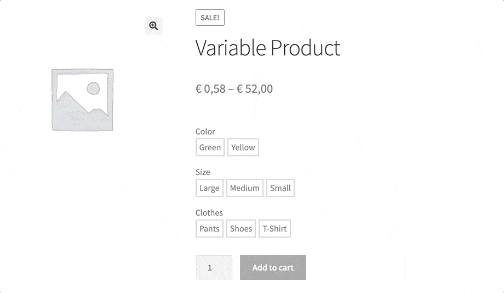Pick the Medium size option
Viewport: 504px width, 293px height.
pos(244,188)
